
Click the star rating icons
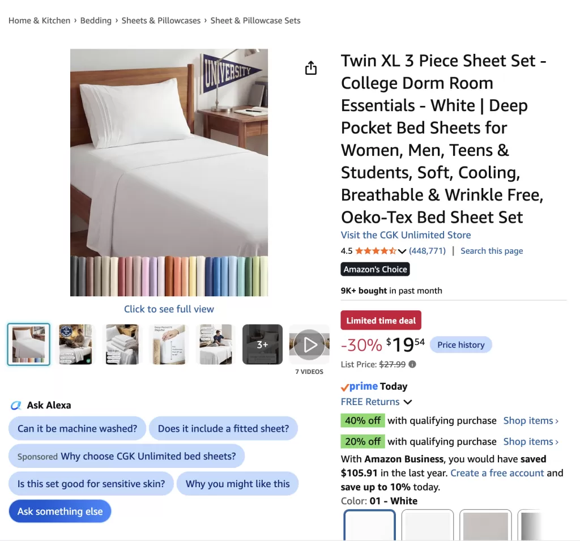coord(376,251)
